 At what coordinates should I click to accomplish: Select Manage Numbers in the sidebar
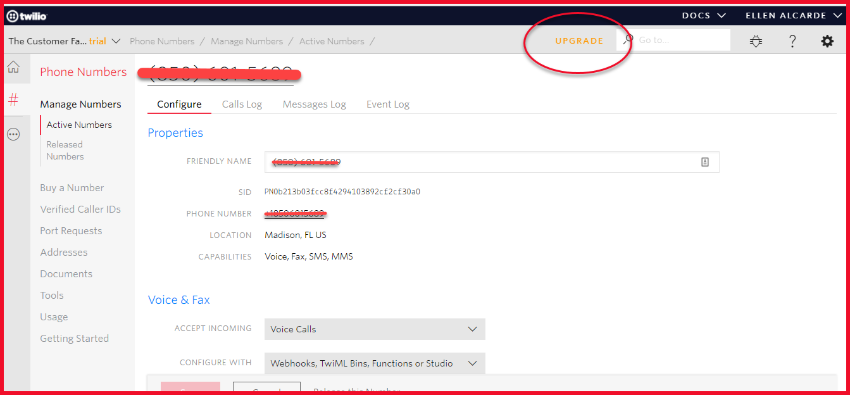(80, 104)
